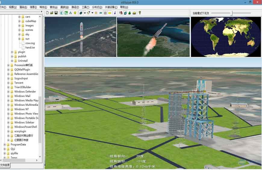Select the vertical rocket view thumbnail
The height and width of the screenshot is (170, 262).
[x=80, y=37]
